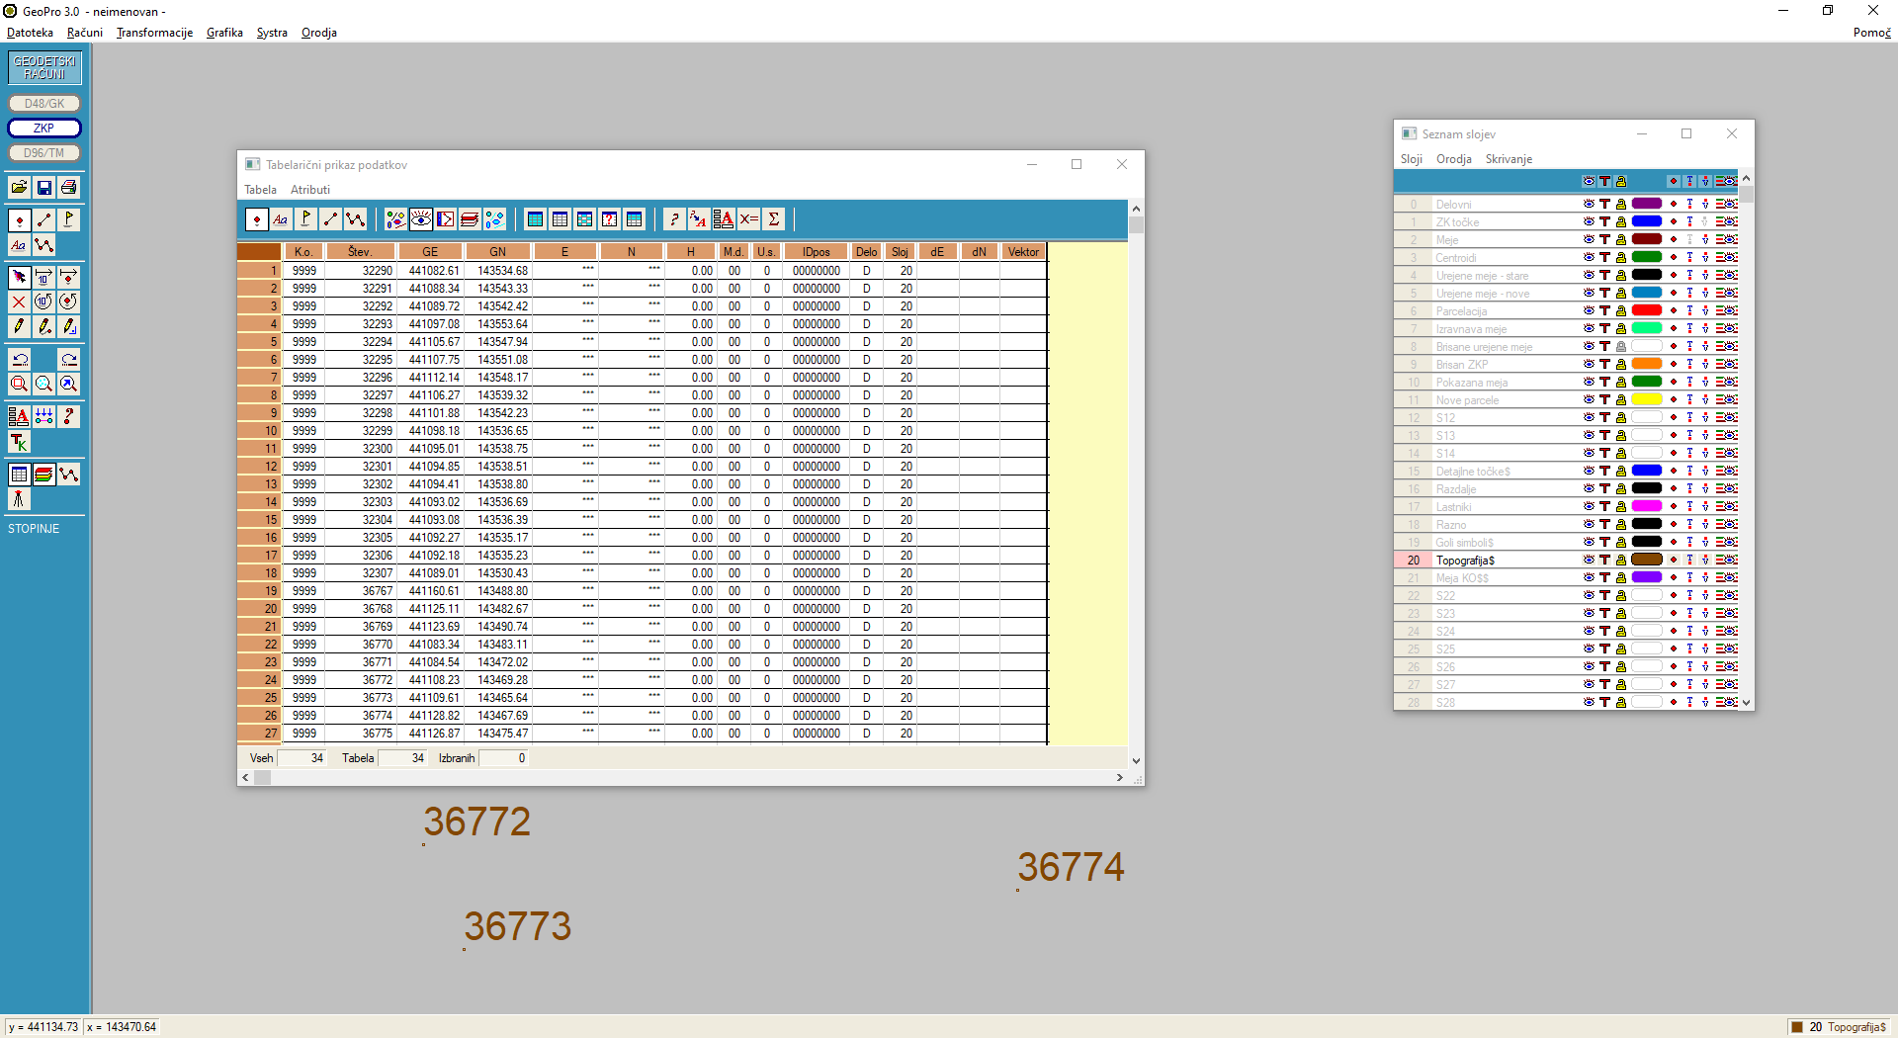Toggle text T icon for Centroidi layer

click(1605, 258)
